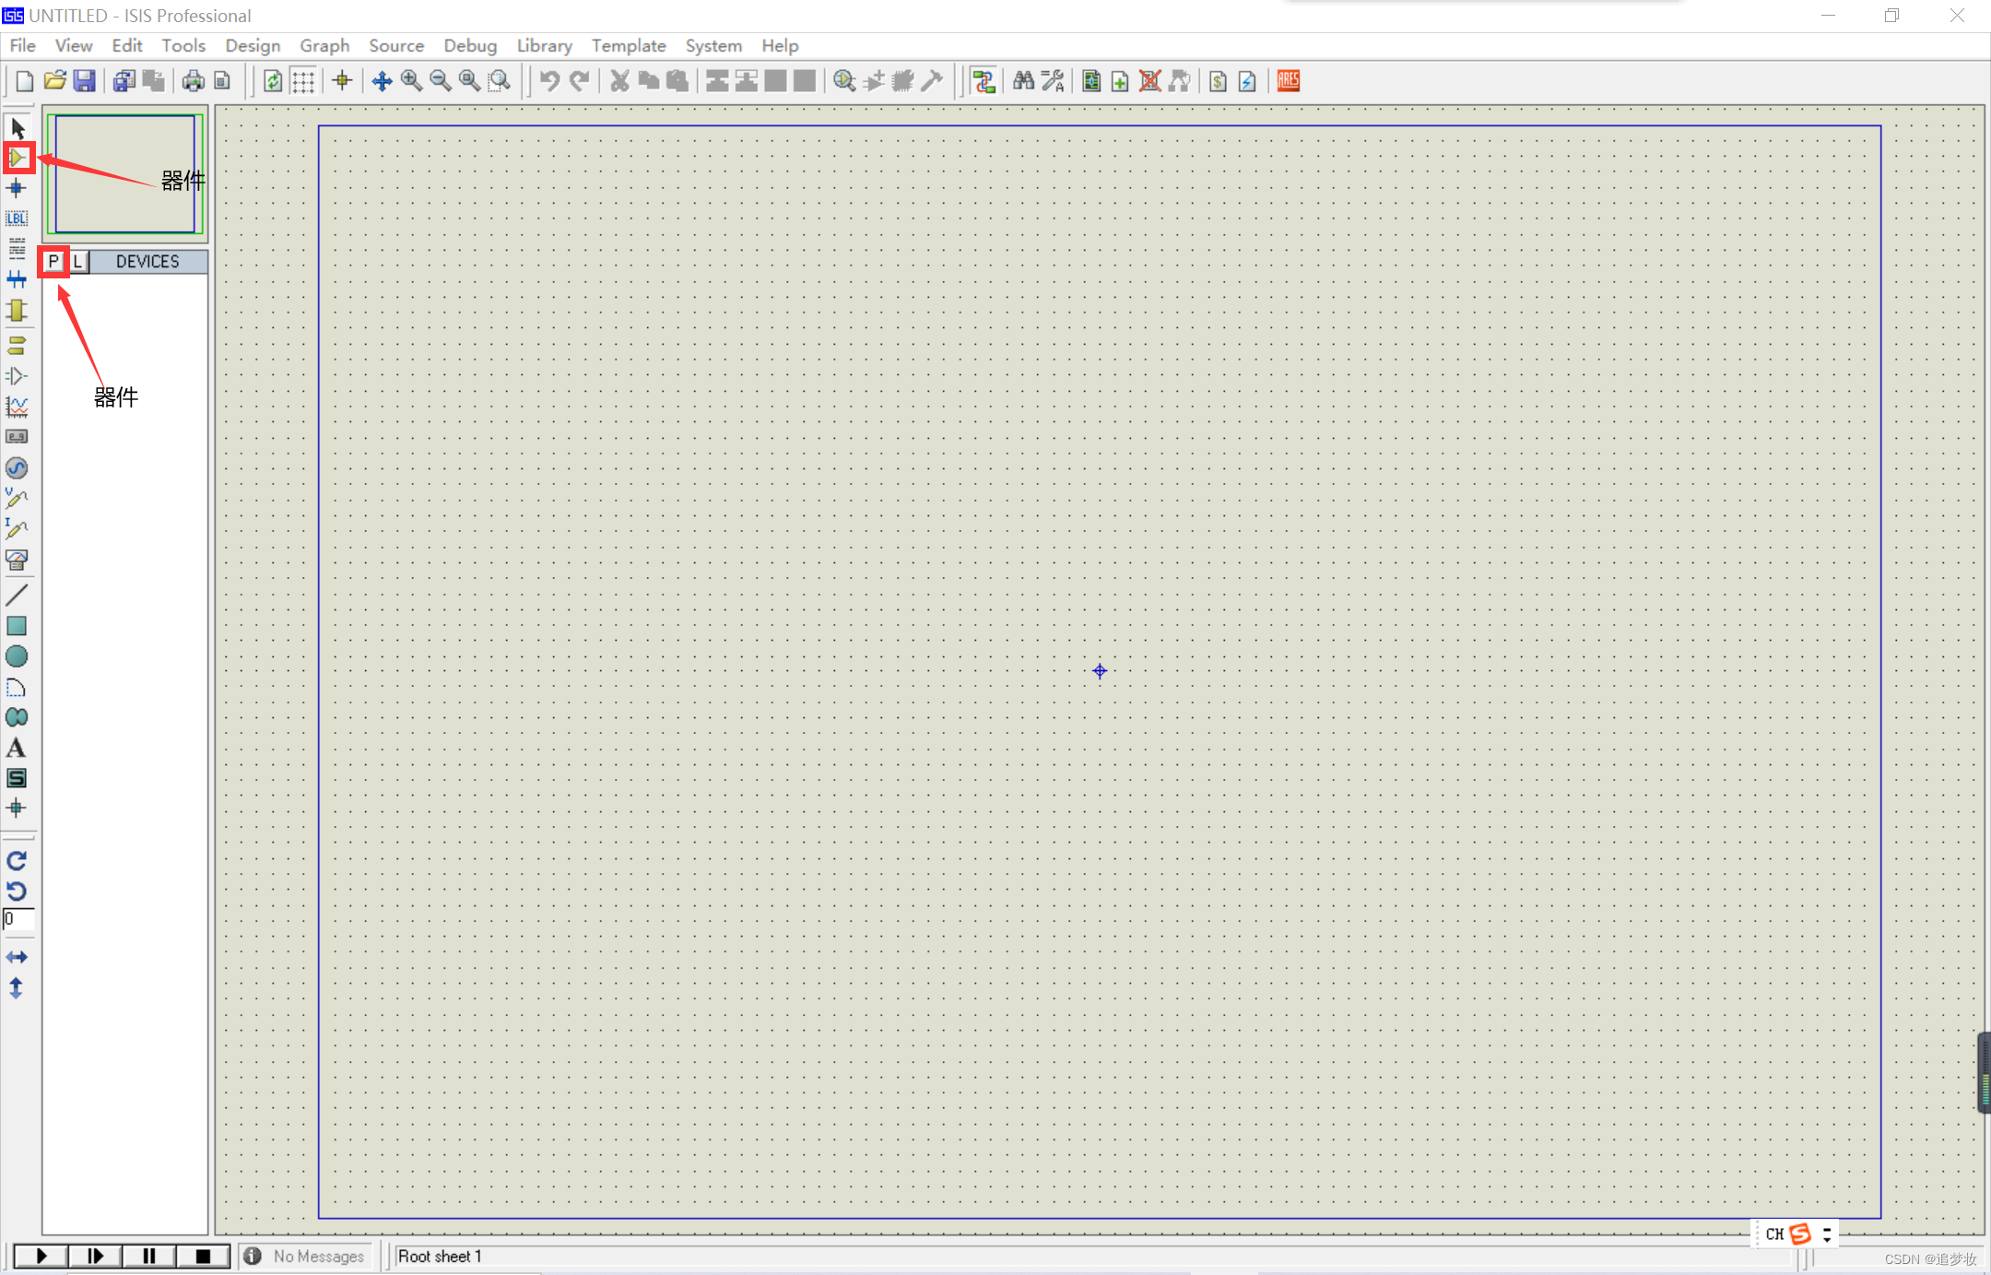Select the Selection Mode arrow tool
Viewport: 1991px width, 1275px height.
tap(18, 128)
